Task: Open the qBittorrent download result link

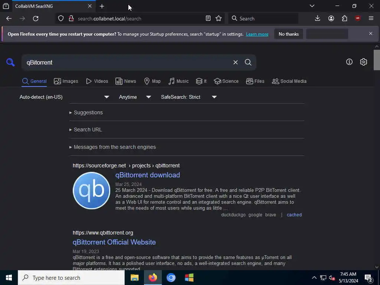Action: pos(148,175)
